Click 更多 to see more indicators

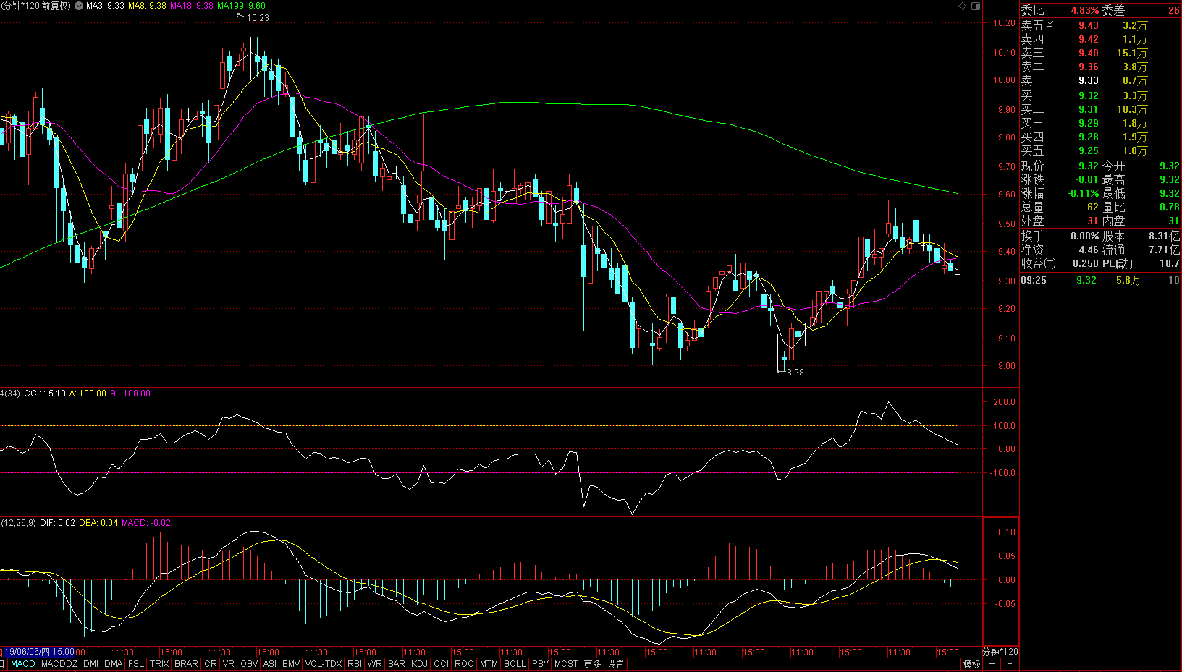592,664
